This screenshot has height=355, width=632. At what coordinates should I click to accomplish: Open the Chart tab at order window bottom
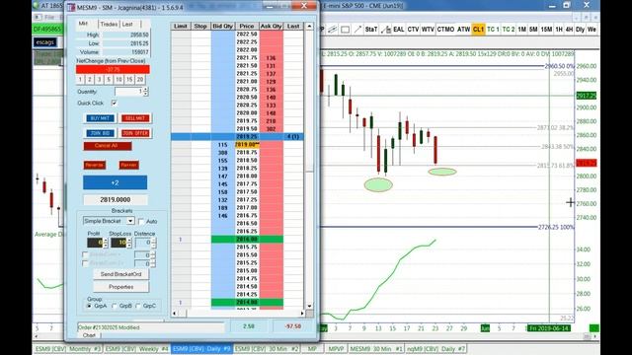(89, 335)
